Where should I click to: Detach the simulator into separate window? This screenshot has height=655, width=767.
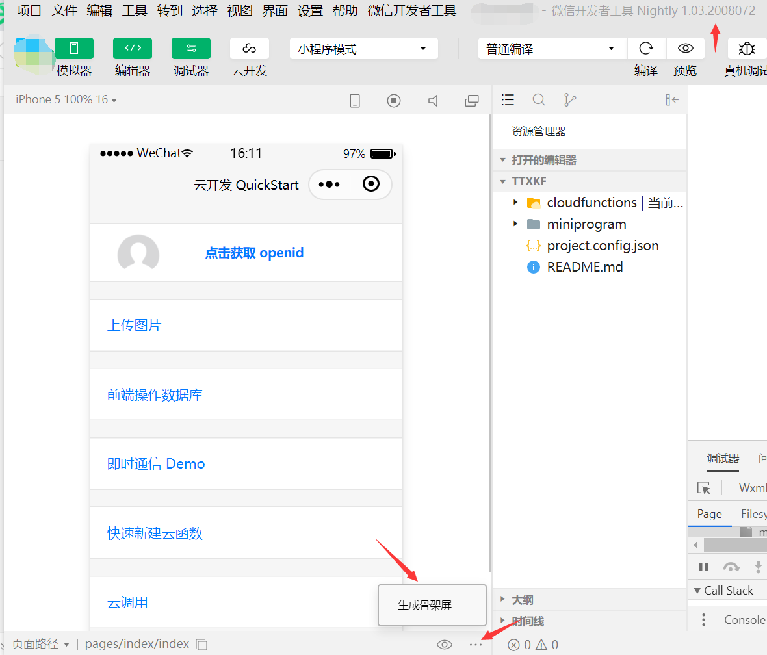click(471, 100)
